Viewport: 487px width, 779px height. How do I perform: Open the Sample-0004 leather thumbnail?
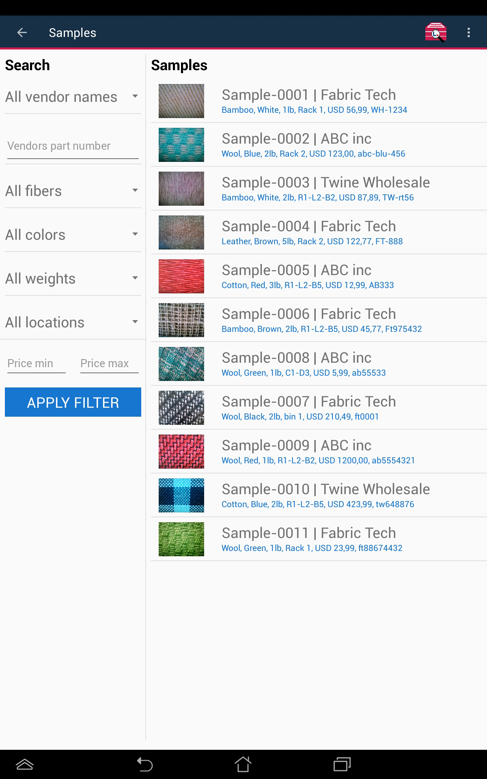[181, 232]
